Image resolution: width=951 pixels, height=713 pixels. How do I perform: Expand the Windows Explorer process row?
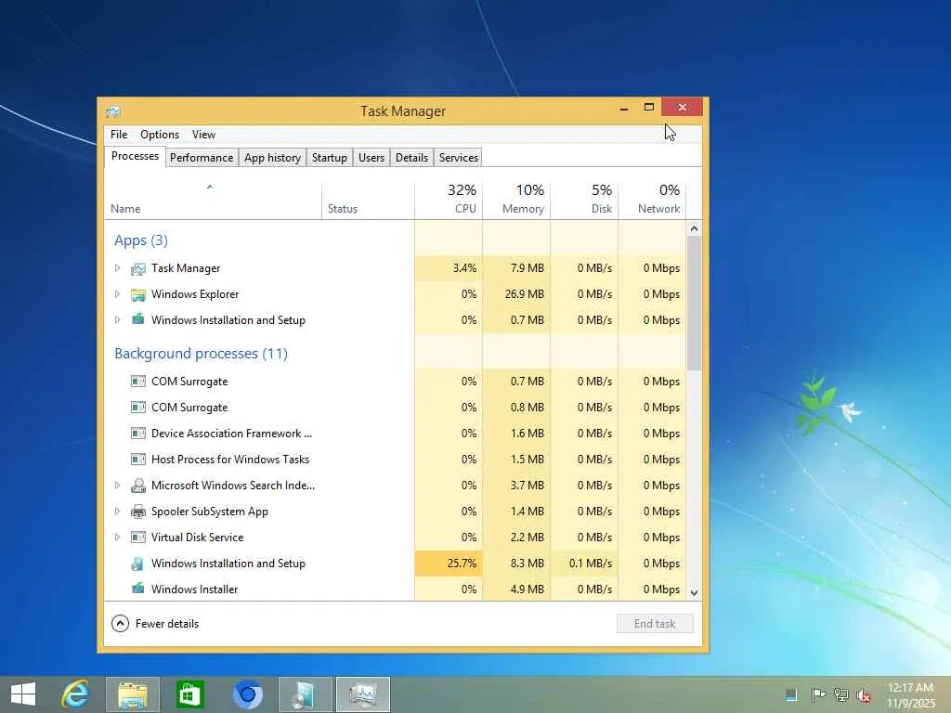pyautogui.click(x=118, y=294)
